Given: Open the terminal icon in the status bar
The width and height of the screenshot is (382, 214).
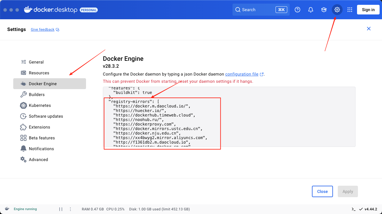Looking at the screenshot, I should tap(353, 209).
